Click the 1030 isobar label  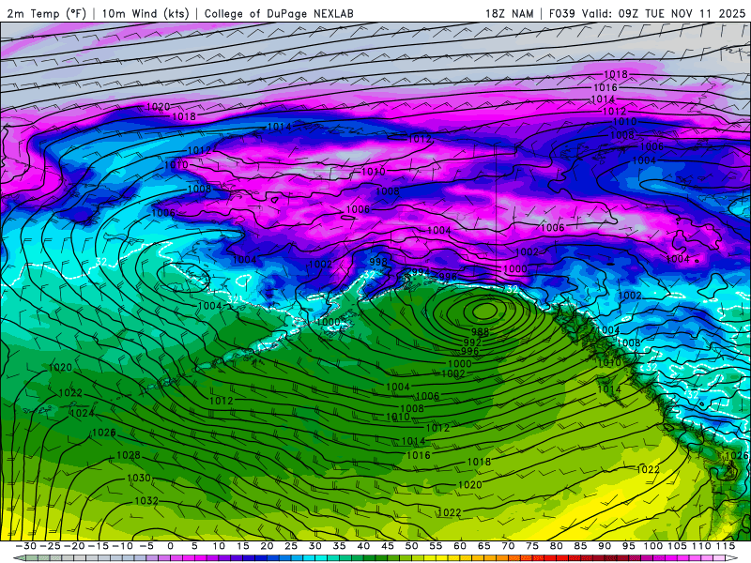(139, 478)
